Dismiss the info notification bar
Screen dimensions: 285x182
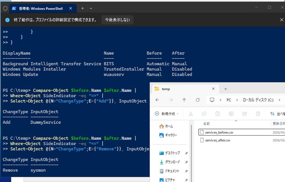[282, 20]
